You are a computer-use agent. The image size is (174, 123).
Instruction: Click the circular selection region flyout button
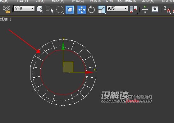pos(60,10)
